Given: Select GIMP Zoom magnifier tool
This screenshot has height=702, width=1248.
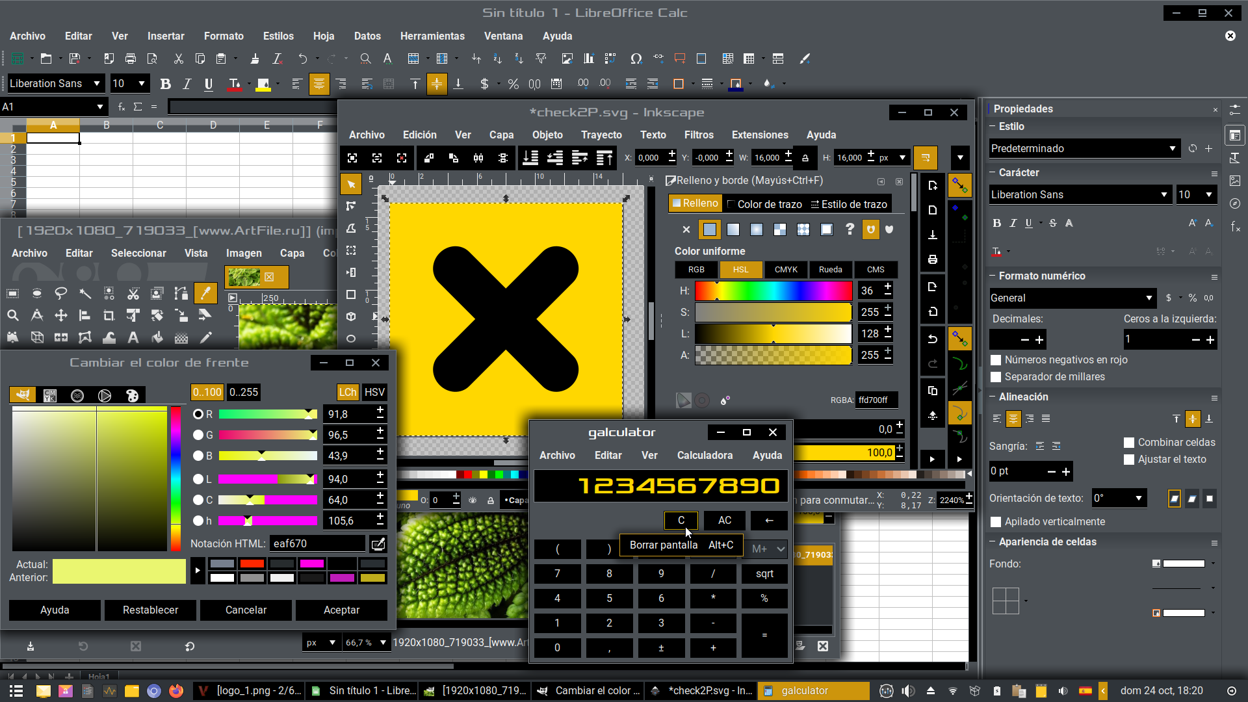Looking at the screenshot, I should (12, 315).
